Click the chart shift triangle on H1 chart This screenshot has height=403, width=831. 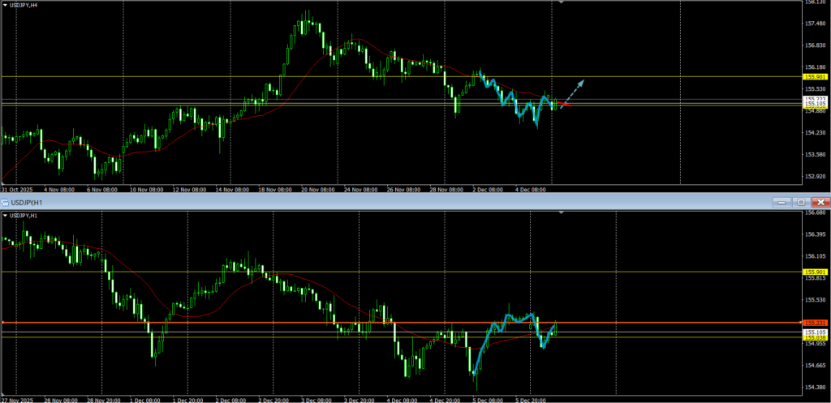[x=561, y=213]
